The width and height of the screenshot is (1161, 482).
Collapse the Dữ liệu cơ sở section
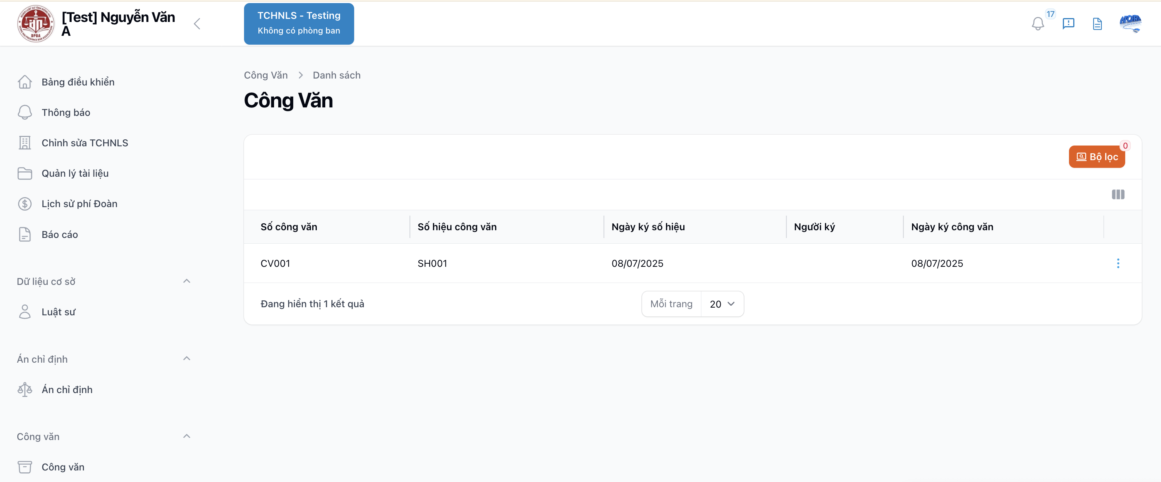click(187, 281)
